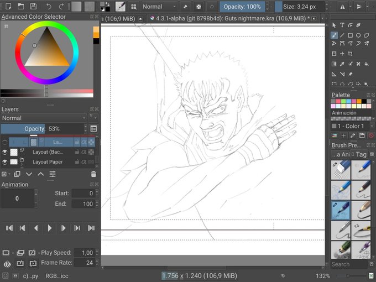
Task: Select the Assistant tool
Action: coord(334,74)
